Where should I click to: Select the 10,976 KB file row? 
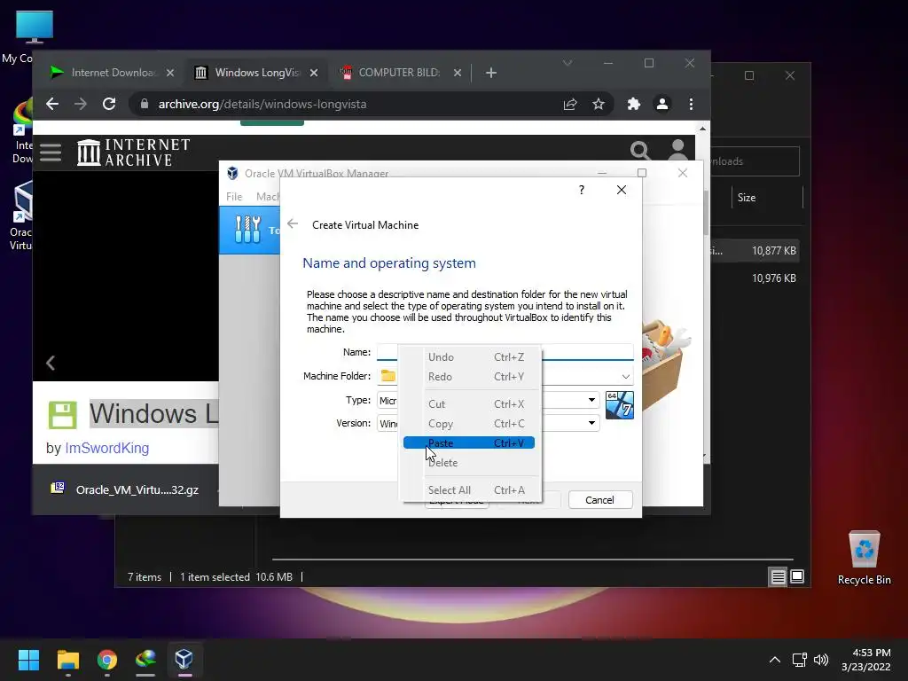point(755,278)
